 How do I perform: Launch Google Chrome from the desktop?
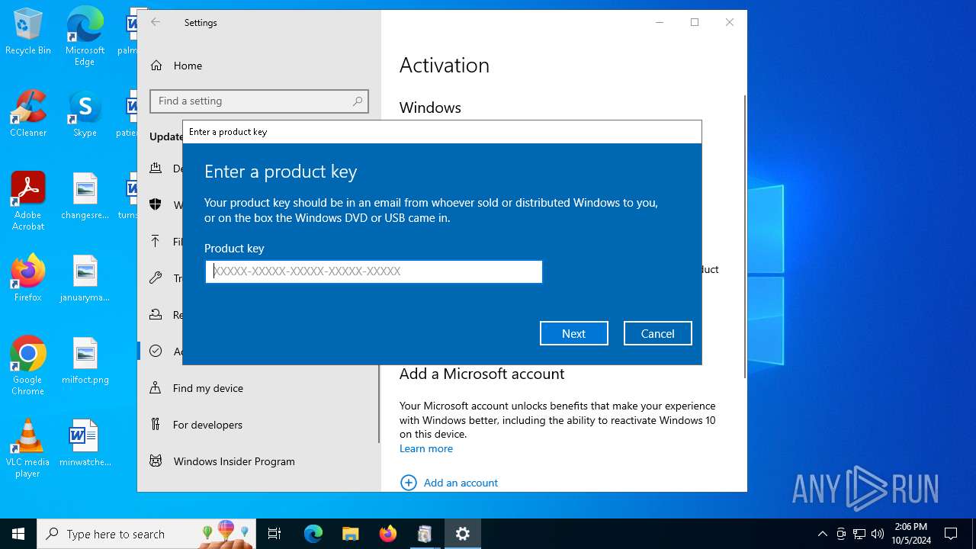click(x=28, y=366)
